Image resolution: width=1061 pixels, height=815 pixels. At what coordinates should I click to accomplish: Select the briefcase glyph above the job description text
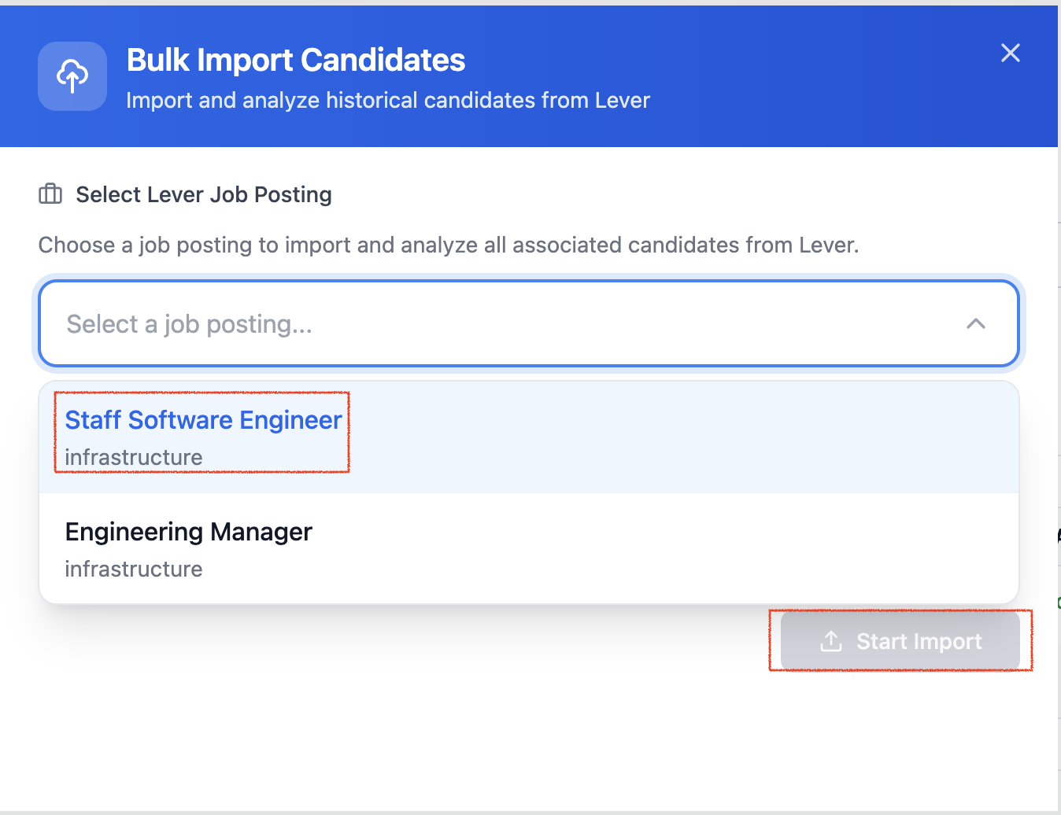click(x=49, y=194)
